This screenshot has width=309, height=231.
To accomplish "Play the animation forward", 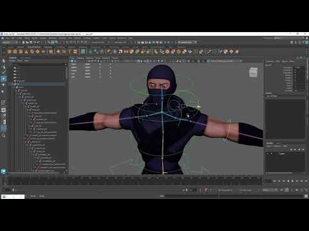I will pyautogui.click(x=292, y=181).
